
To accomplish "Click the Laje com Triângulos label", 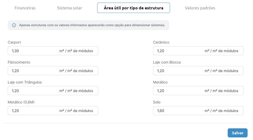I will tap(25, 82).
